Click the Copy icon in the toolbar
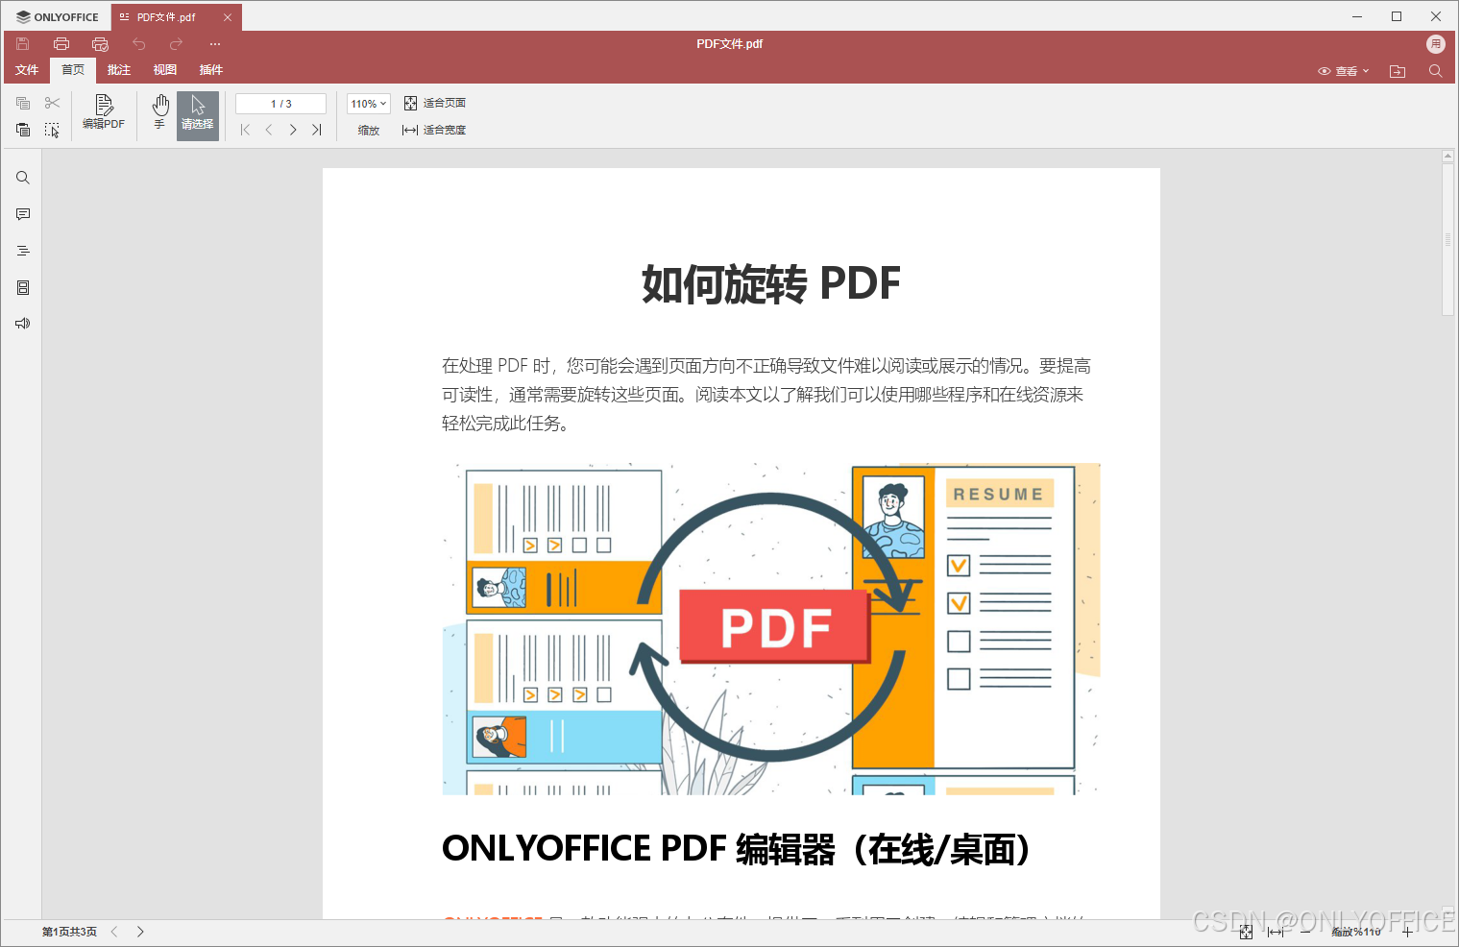 [x=23, y=103]
